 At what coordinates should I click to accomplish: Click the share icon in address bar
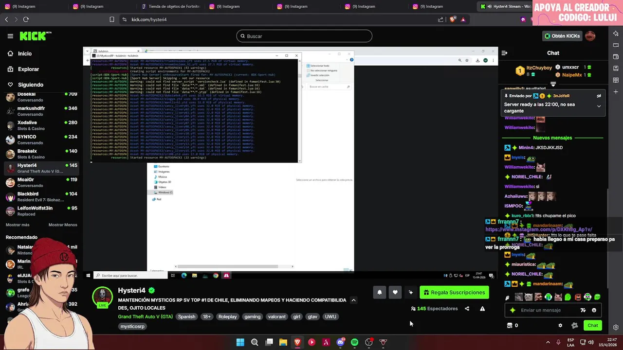(x=440, y=19)
